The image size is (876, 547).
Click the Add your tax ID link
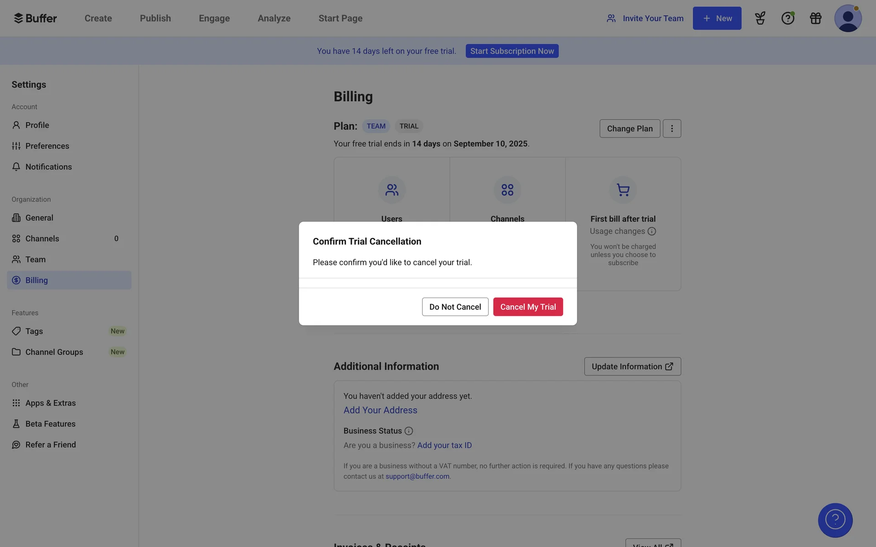[444, 445]
